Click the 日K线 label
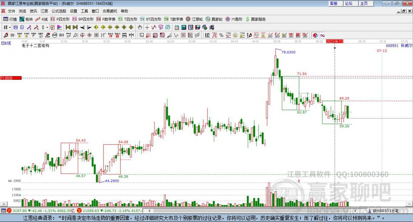 [x=6, y=43]
